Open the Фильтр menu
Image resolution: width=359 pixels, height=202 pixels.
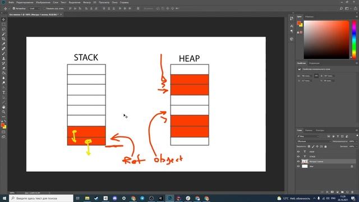coord(87,2)
